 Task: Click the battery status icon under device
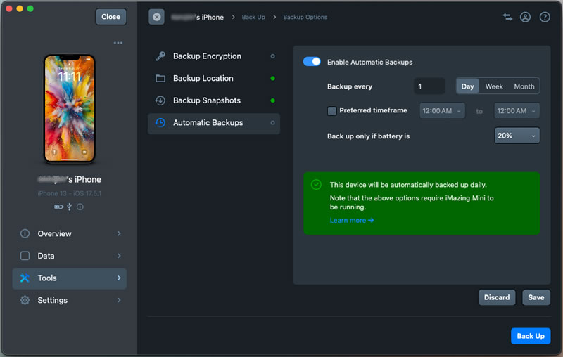[58, 207]
